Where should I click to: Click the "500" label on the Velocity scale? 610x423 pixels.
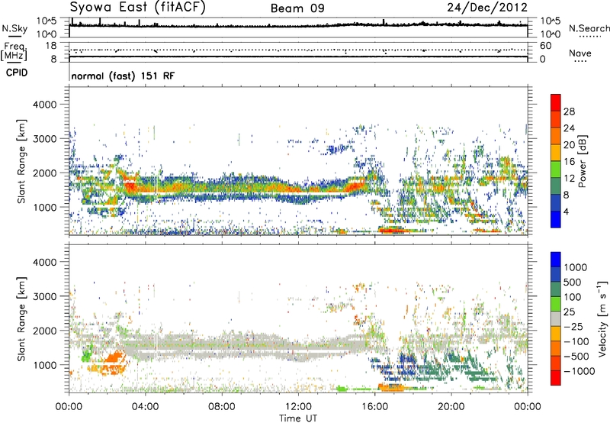572,282
